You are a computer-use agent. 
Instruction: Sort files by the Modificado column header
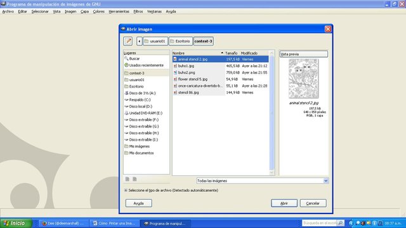254,53
